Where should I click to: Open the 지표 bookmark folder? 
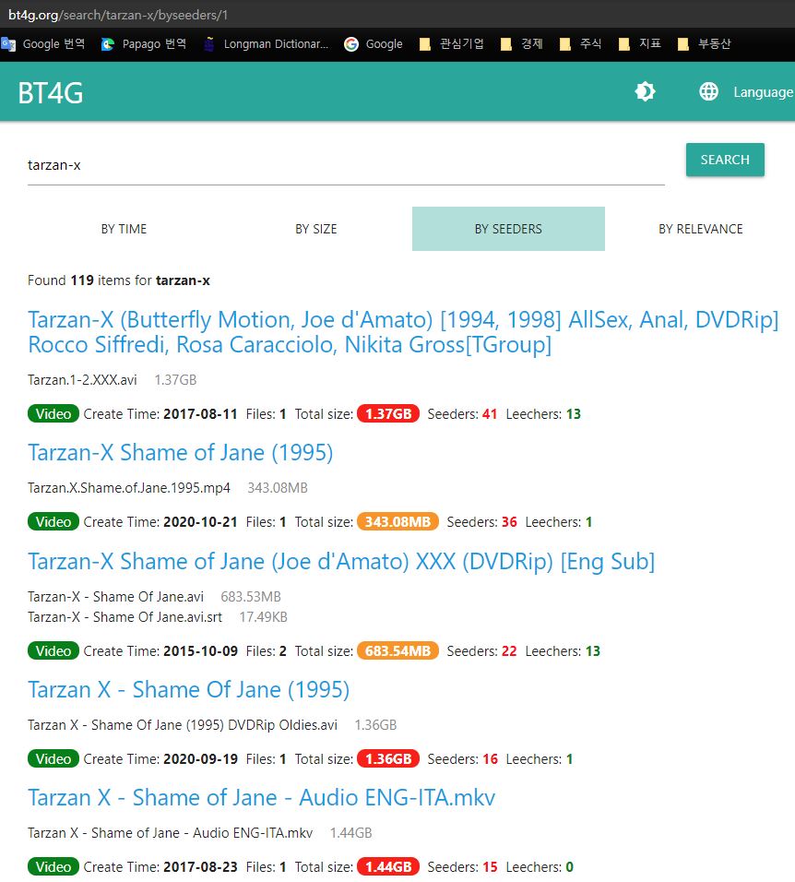pos(640,44)
